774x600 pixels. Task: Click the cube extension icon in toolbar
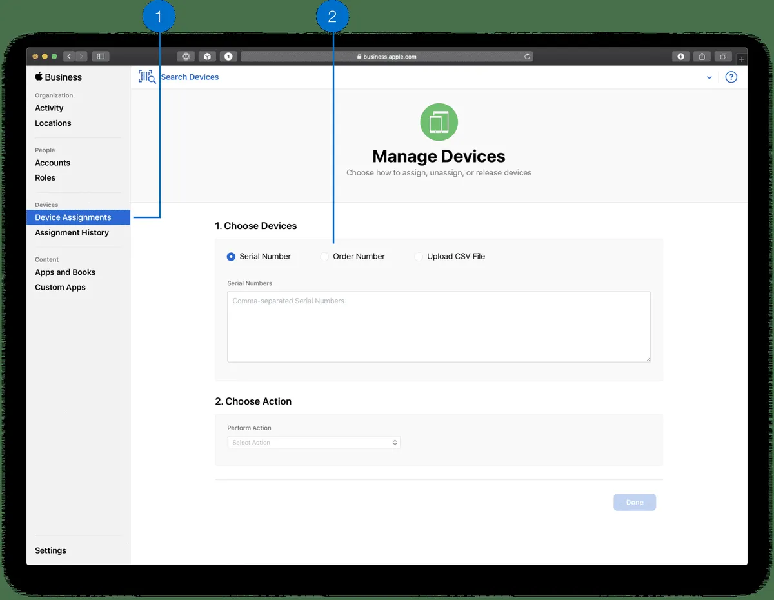(207, 57)
